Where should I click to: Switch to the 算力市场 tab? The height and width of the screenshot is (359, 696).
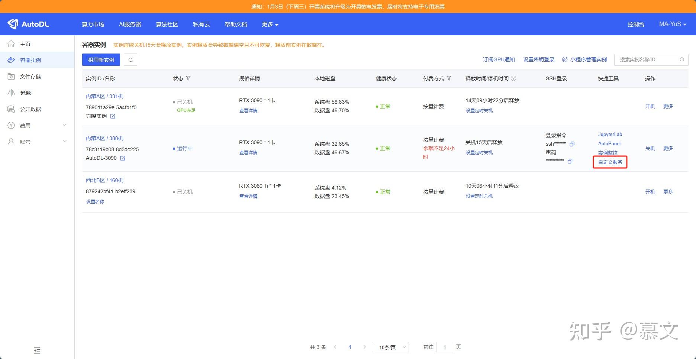click(x=93, y=24)
